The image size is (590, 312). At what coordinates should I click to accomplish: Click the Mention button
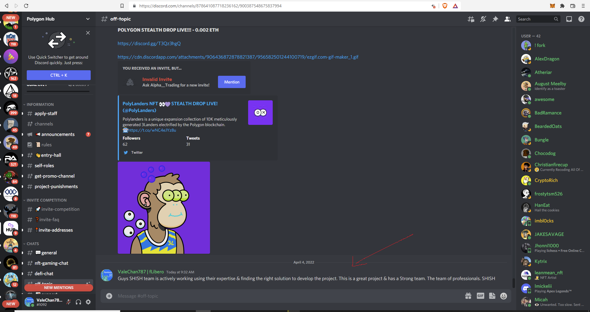(x=232, y=82)
